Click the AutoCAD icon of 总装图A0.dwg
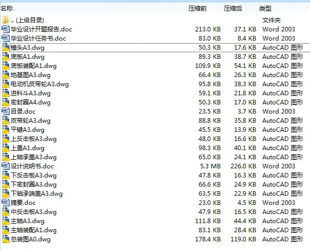 coord(6,239)
